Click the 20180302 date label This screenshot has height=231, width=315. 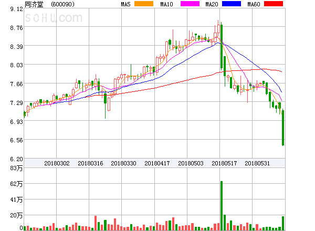57,163
